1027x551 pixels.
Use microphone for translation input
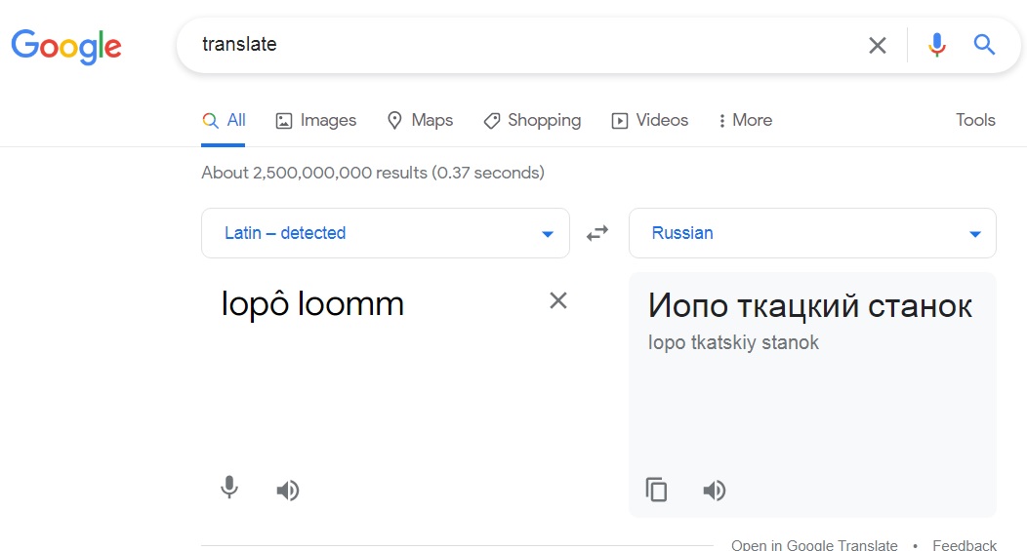[x=229, y=488]
